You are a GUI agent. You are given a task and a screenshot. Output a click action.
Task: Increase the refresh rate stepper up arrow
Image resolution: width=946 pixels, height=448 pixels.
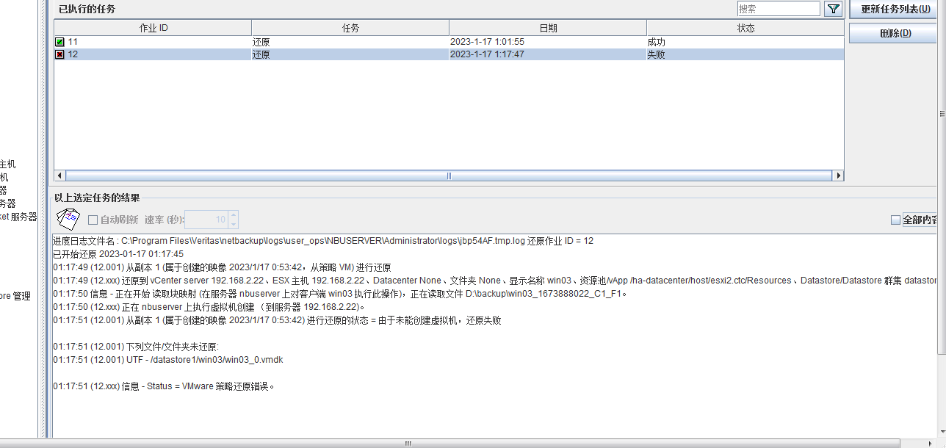coord(234,215)
